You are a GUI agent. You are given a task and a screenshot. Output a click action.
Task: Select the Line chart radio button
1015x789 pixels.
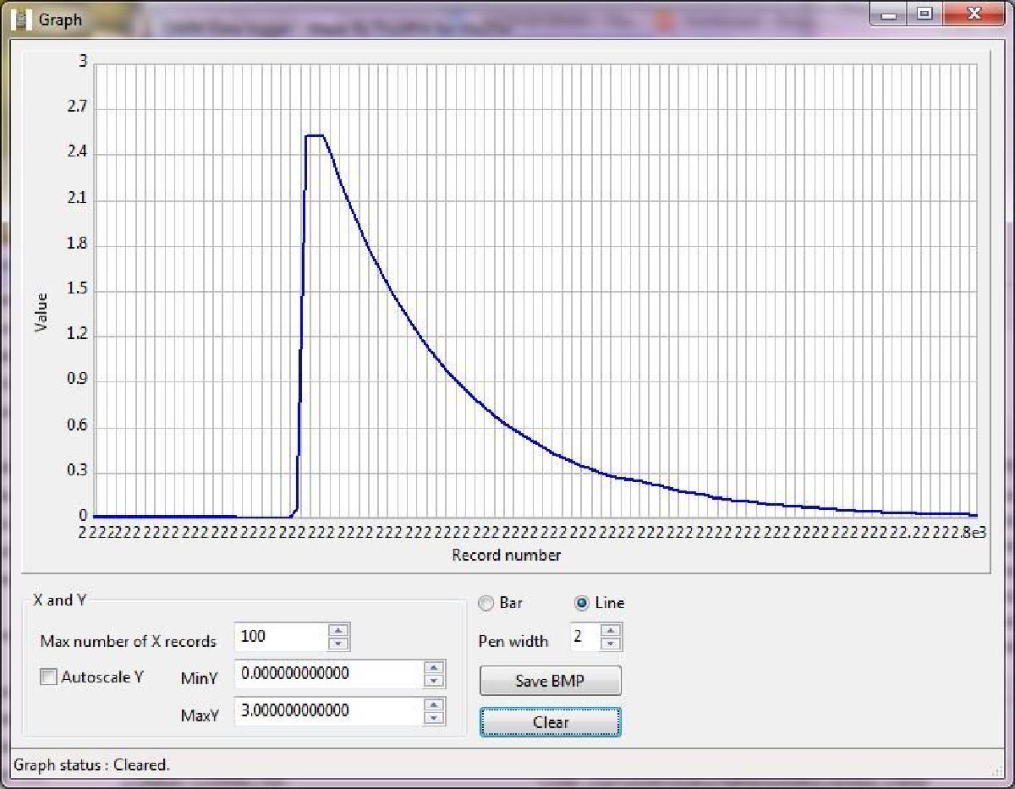[582, 604]
